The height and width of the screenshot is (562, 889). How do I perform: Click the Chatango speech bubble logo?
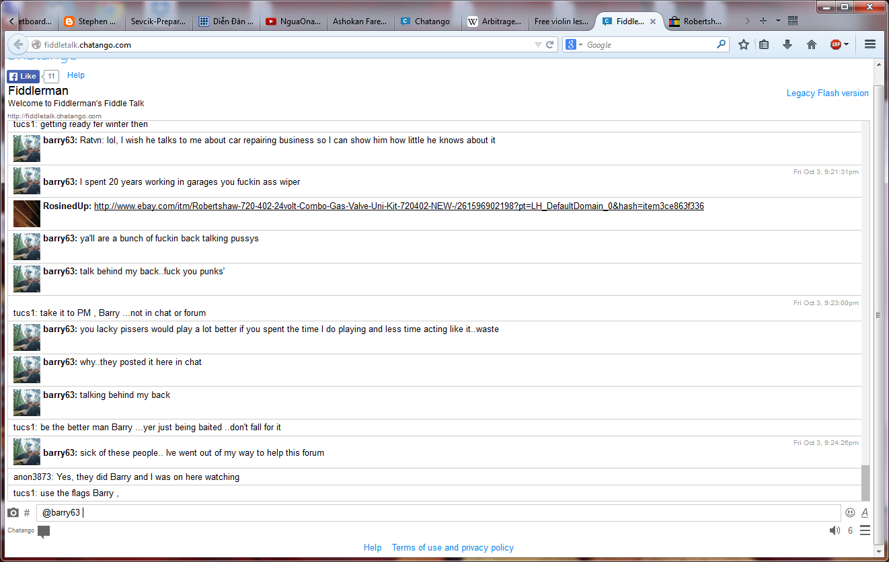[44, 532]
